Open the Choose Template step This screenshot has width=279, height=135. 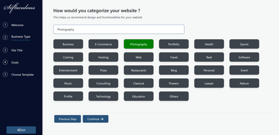coord(22,74)
